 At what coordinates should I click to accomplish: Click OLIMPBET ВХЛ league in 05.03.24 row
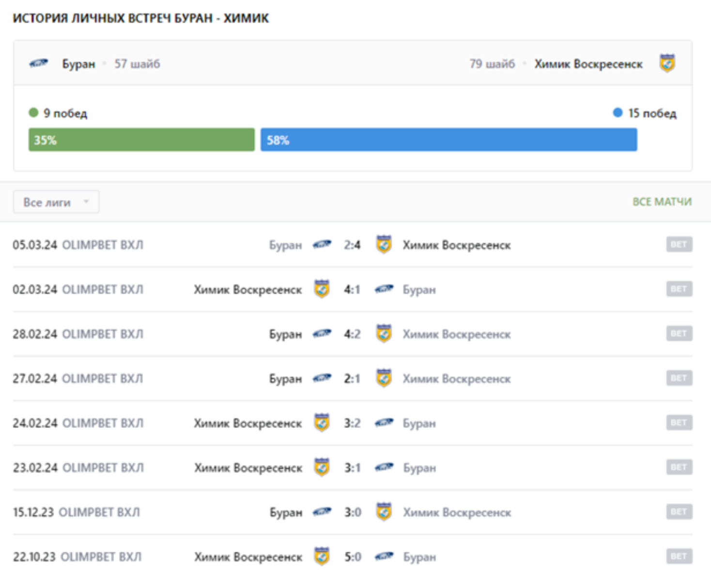103,245
